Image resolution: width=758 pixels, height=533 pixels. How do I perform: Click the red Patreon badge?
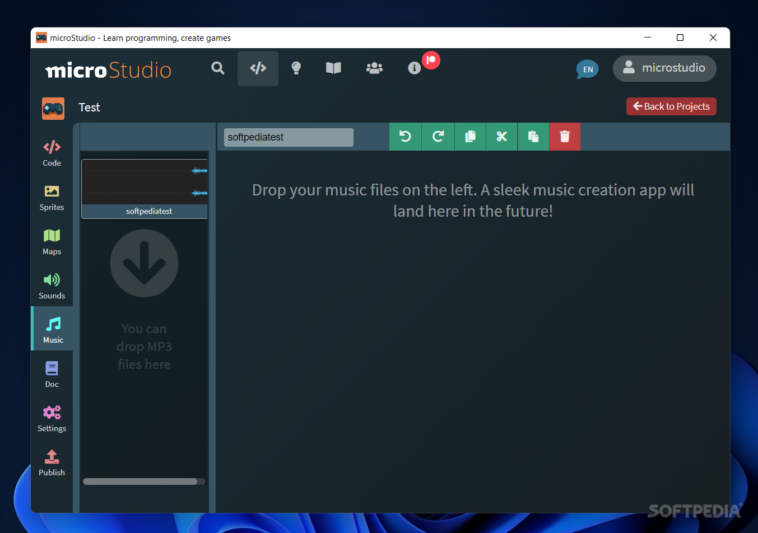tap(431, 60)
